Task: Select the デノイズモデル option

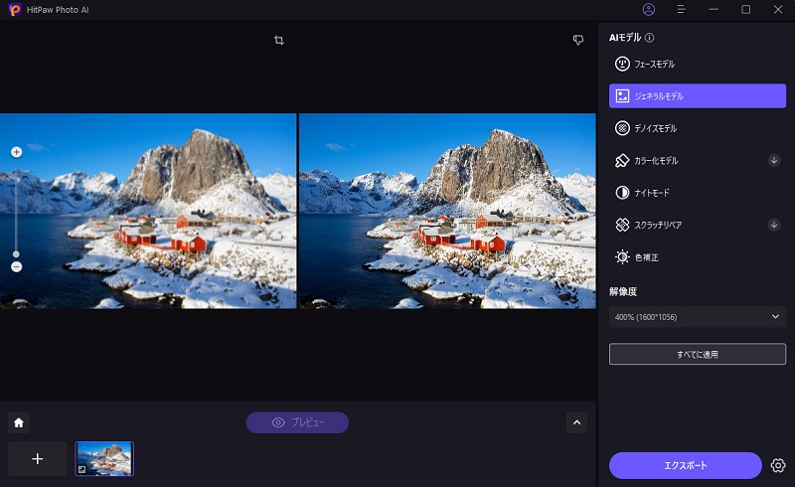Action: click(x=697, y=128)
